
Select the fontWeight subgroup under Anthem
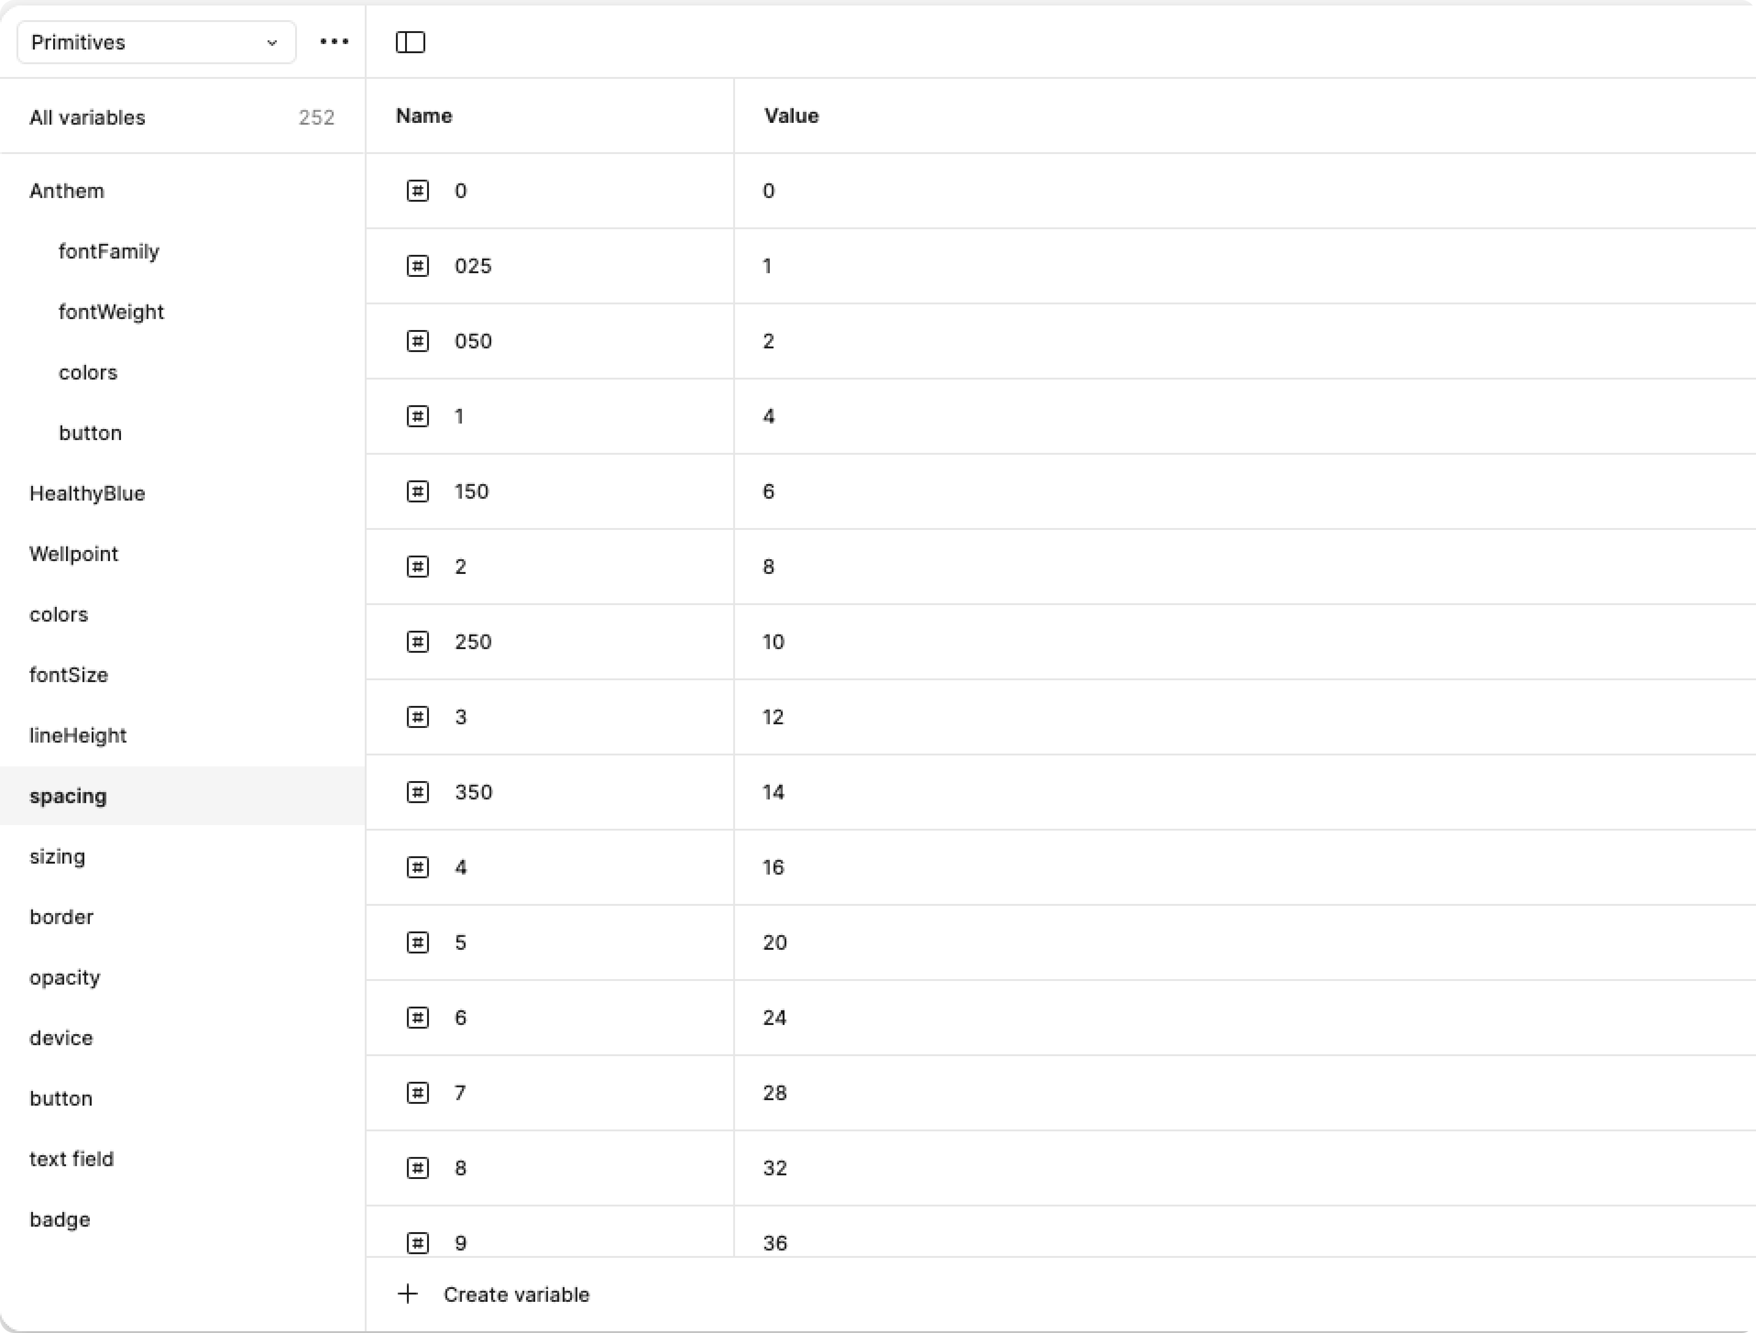[x=111, y=312]
